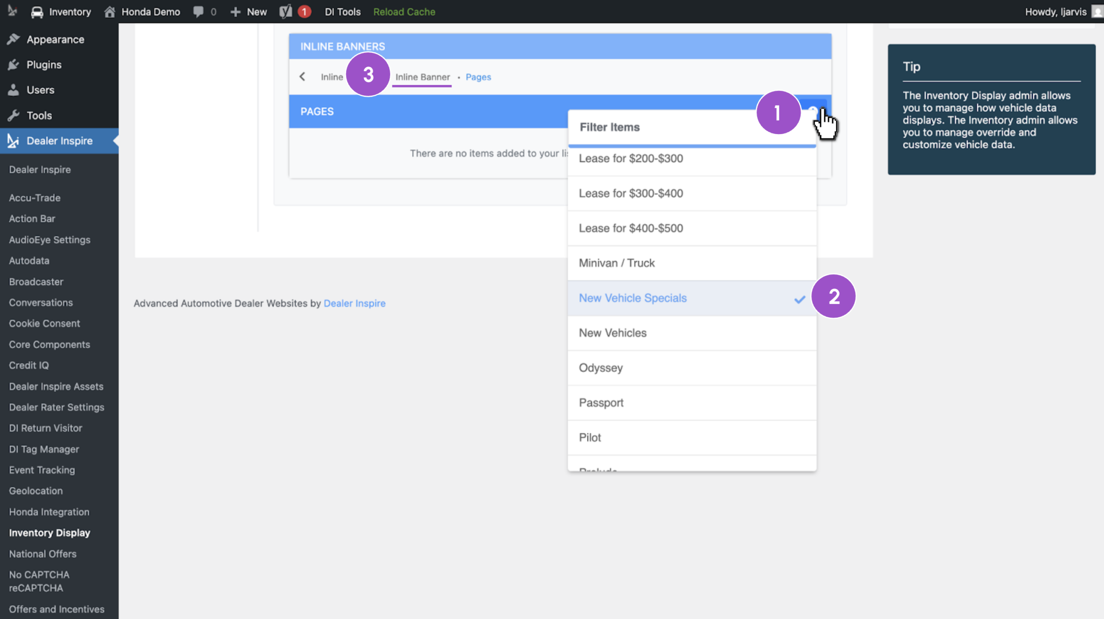Click the Users person icon
The image size is (1104, 619).
[13, 90]
